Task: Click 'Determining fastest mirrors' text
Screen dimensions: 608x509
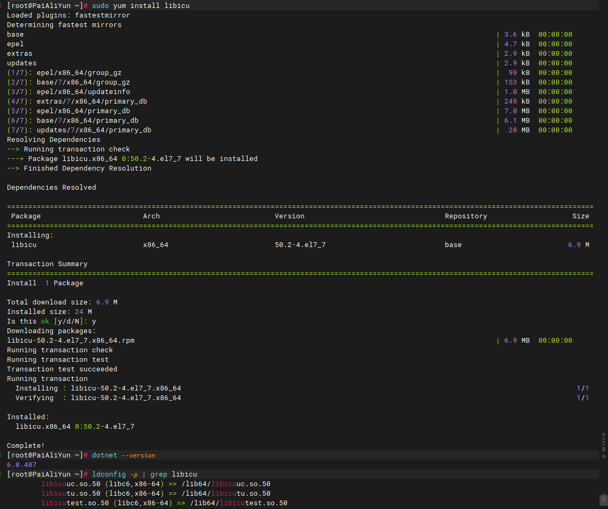Action: pyautogui.click(x=64, y=25)
